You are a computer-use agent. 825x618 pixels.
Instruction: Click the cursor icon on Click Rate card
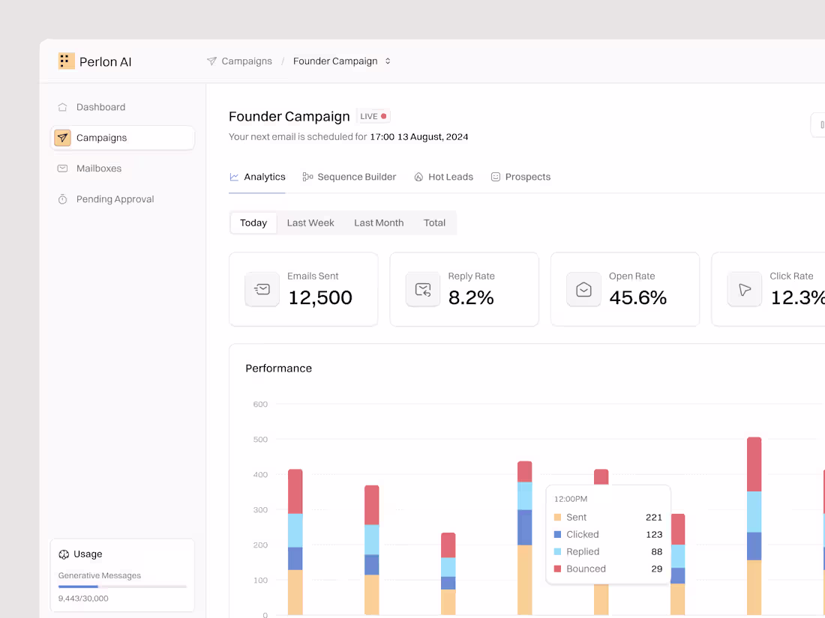[x=744, y=289]
